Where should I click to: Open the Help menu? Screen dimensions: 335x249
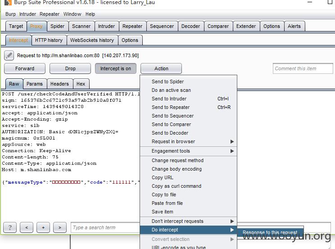[90, 14]
